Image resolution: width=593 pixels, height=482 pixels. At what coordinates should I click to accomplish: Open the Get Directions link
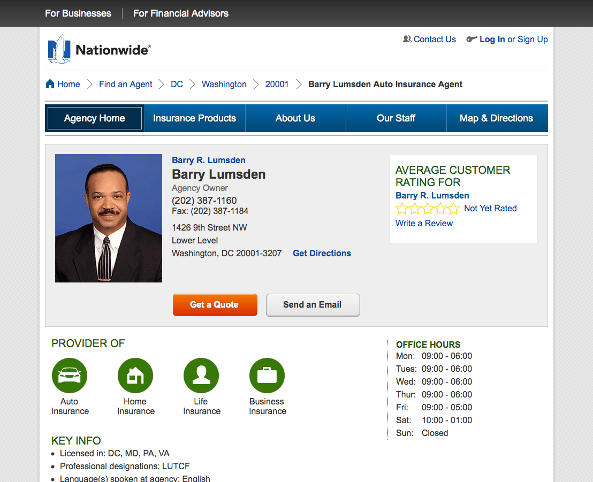[x=322, y=253]
